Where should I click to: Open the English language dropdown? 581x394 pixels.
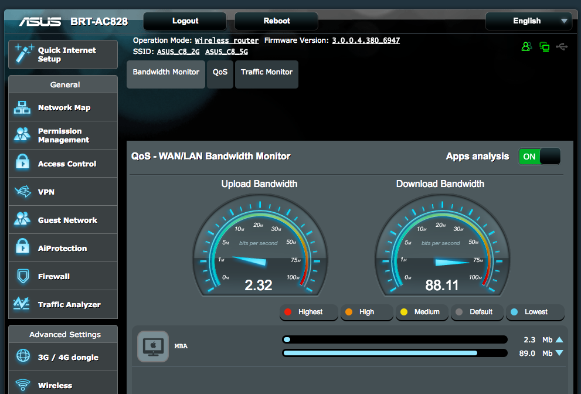[528, 21]
